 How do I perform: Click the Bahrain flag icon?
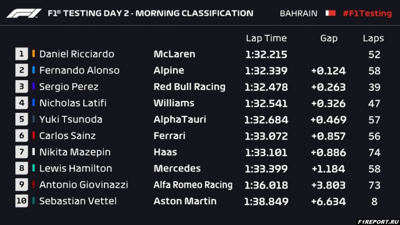point(330,13)
